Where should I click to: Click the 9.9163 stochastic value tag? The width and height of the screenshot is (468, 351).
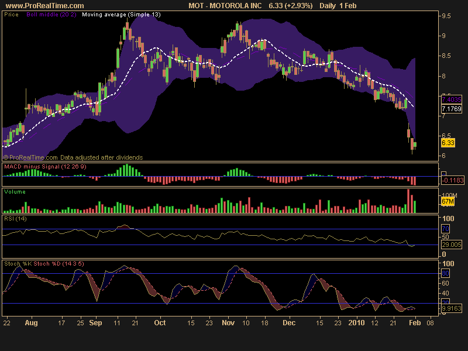click(x=451, y=308)
